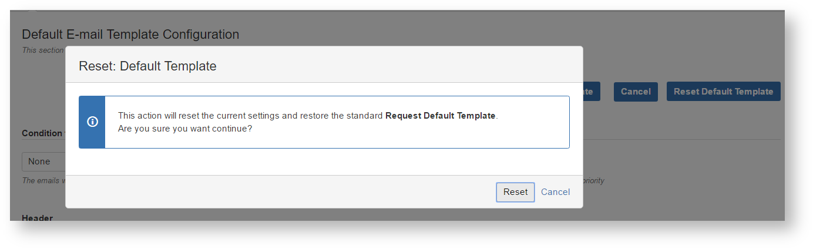Click the info icon in the message
Viewport: 813px width, 249px height.
tap(92, 122)
